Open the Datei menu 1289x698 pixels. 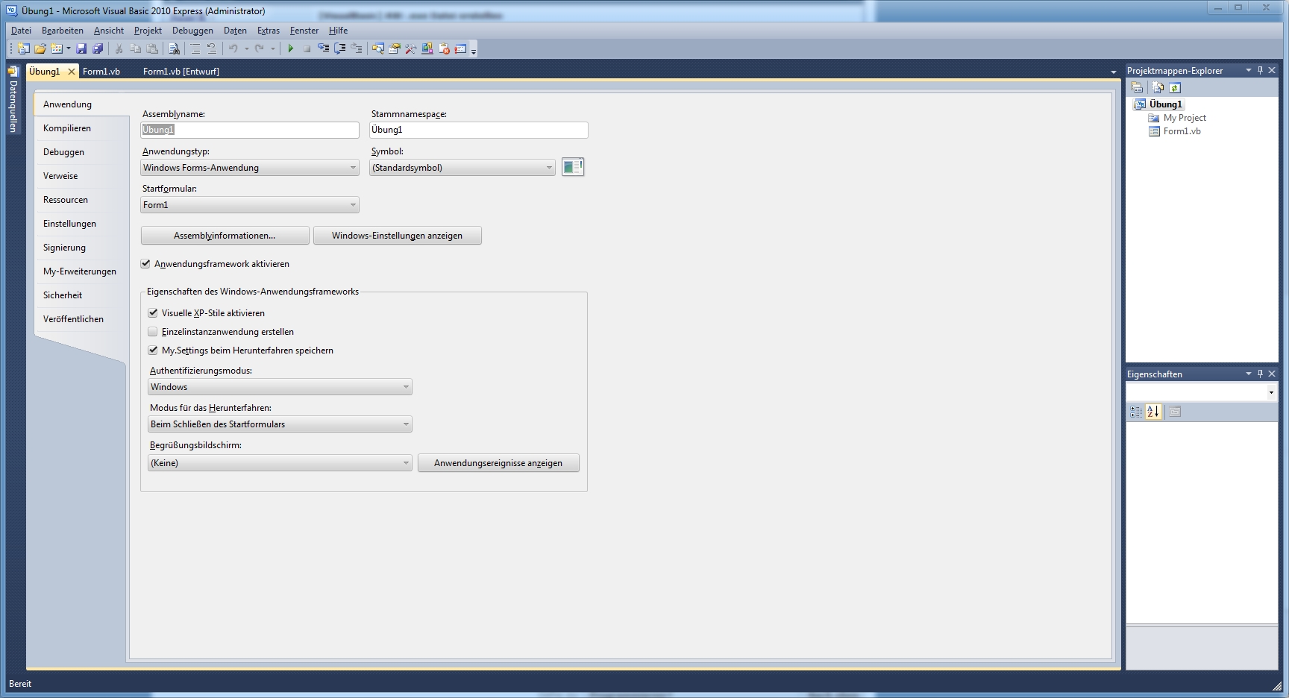pyautogui.click(x=21, y=31)
